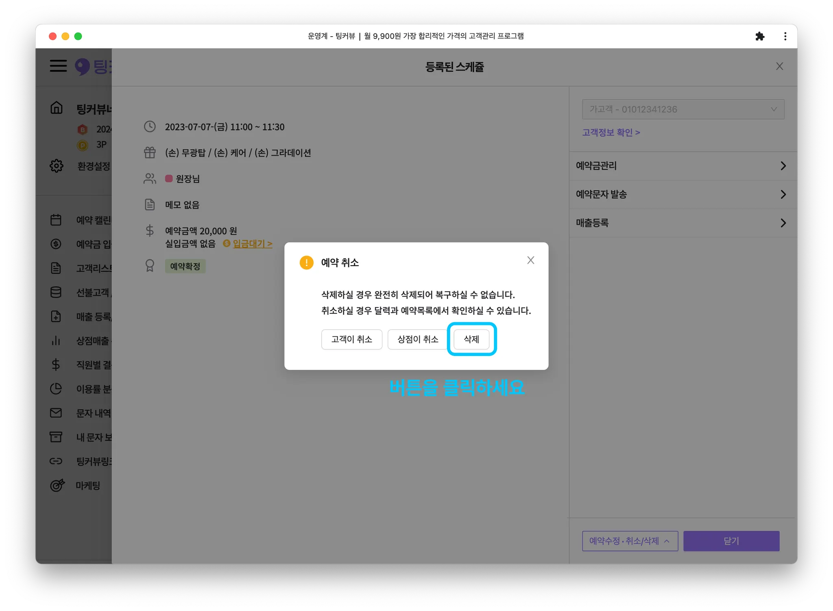Screen dimensions: 833x611
Task: Click the 예약 캘린더 calendar icon
Action: (x=56, y=220)
